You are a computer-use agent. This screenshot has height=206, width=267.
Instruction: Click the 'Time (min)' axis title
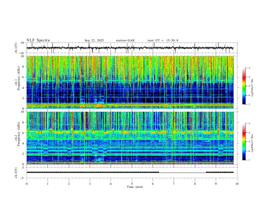coord(135,187)
